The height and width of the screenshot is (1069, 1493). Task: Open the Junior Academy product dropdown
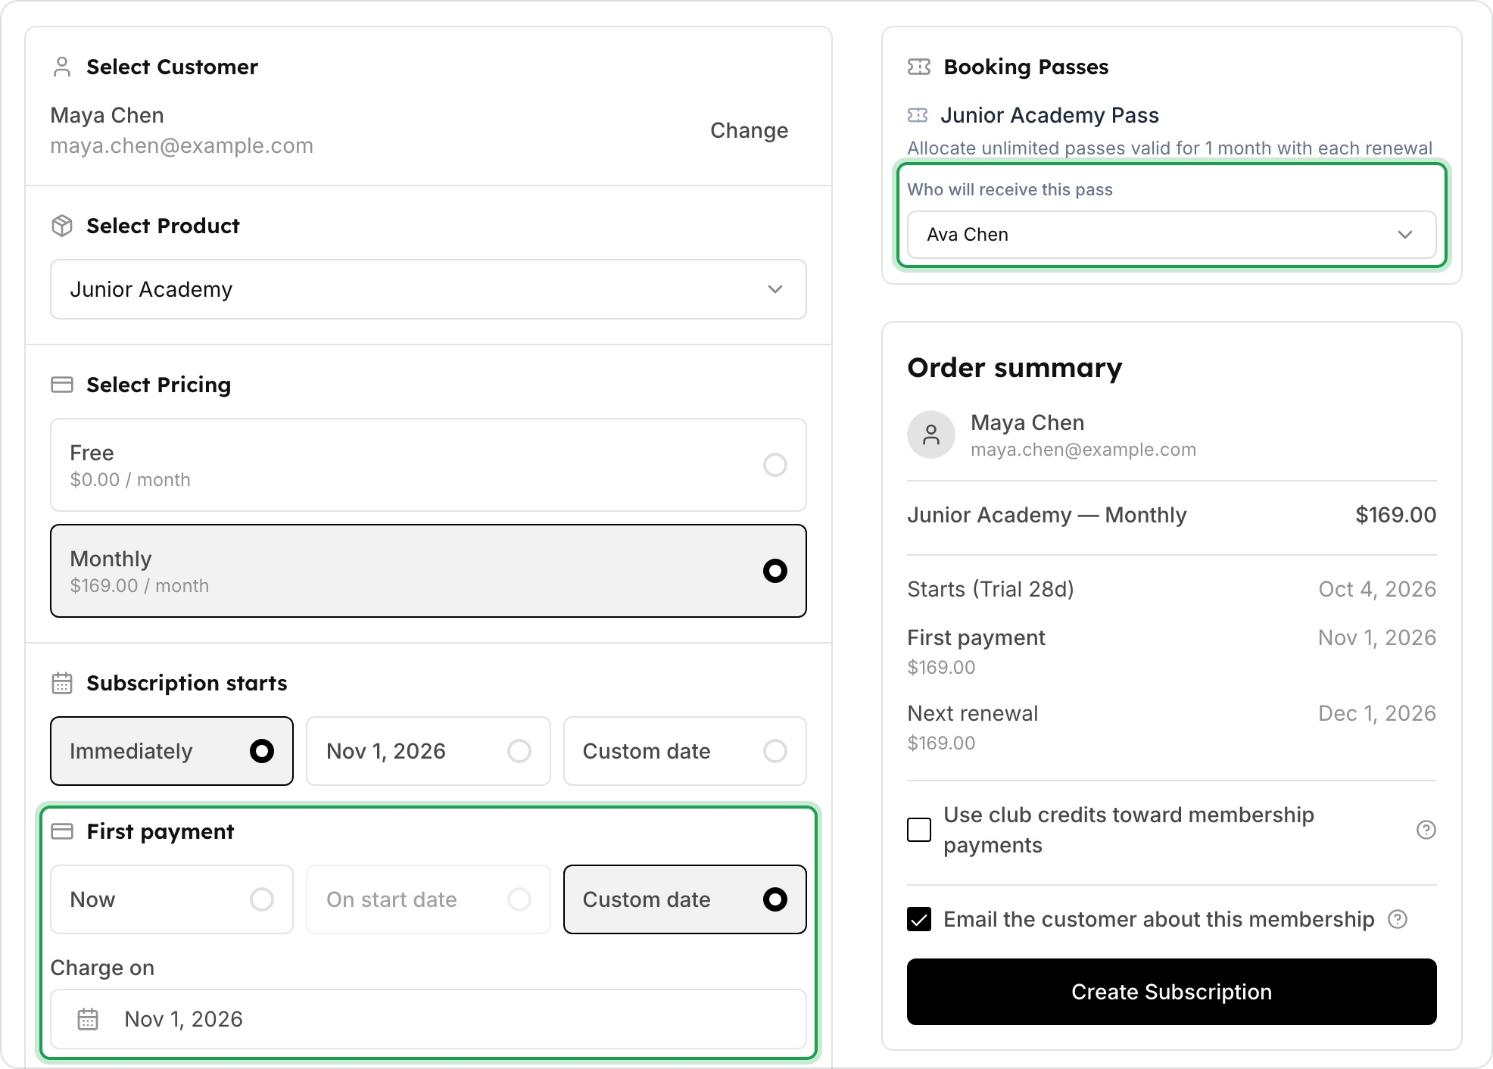pos(429,289)
